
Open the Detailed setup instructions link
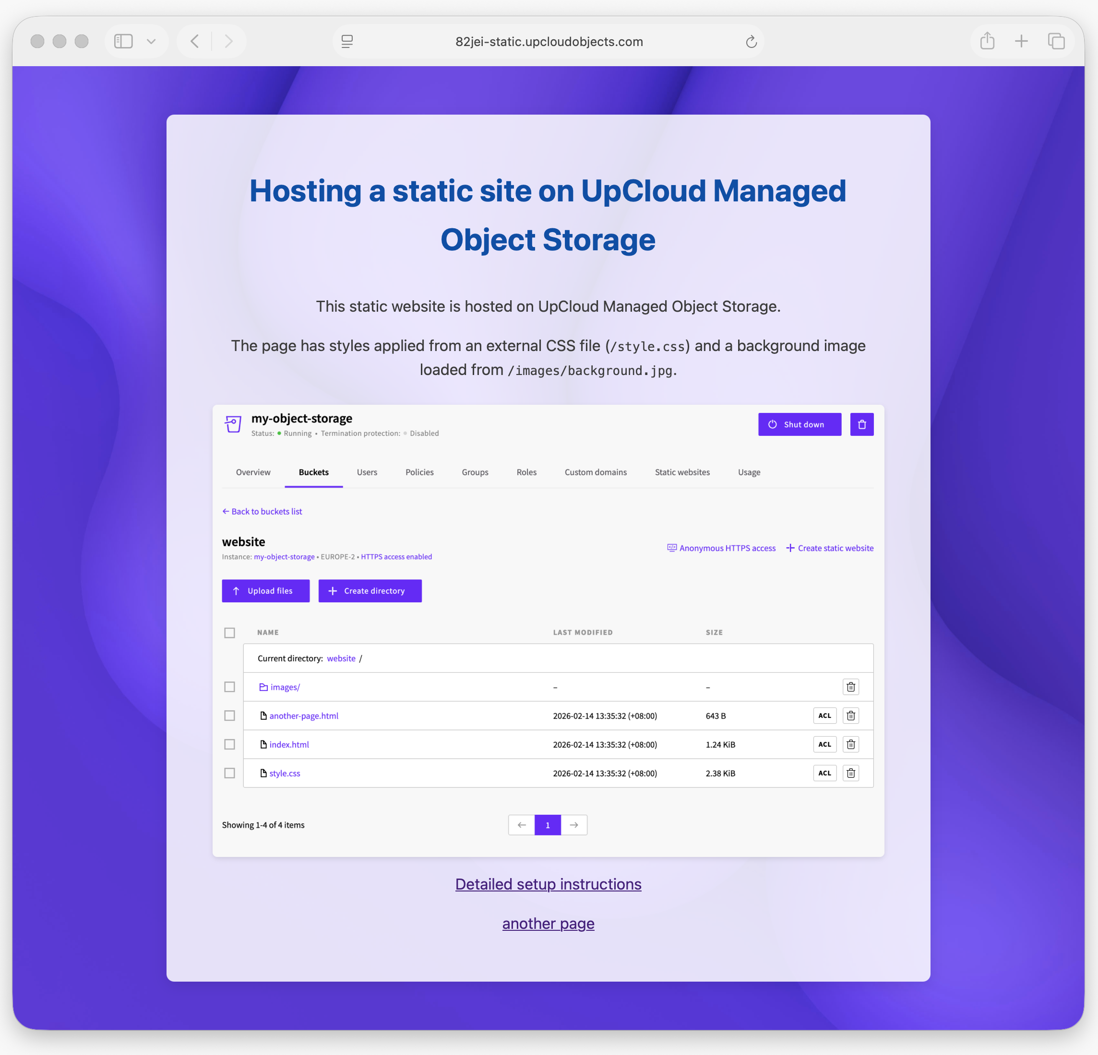click(x=549, y=884)
